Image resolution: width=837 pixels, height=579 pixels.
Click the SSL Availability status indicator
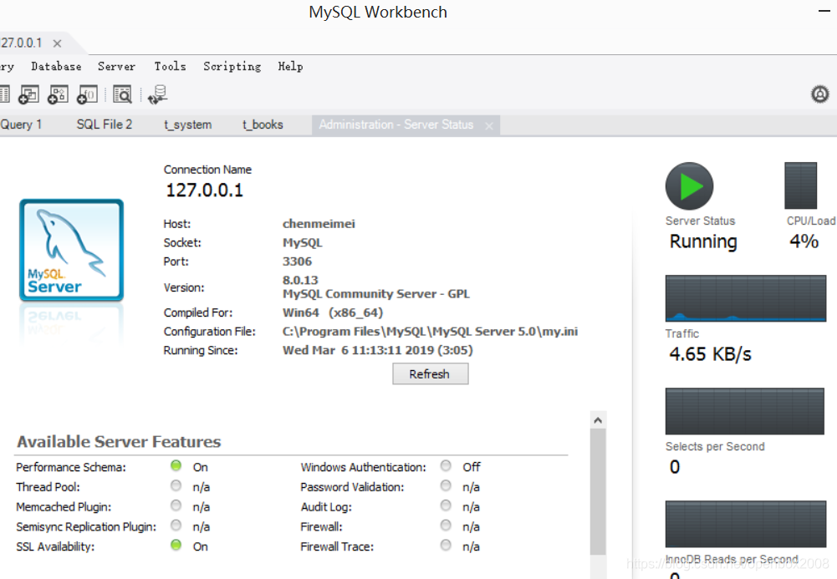(x=176, y=545)
